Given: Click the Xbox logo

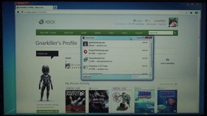Looking at the screenshot, I should click(47, 22).
